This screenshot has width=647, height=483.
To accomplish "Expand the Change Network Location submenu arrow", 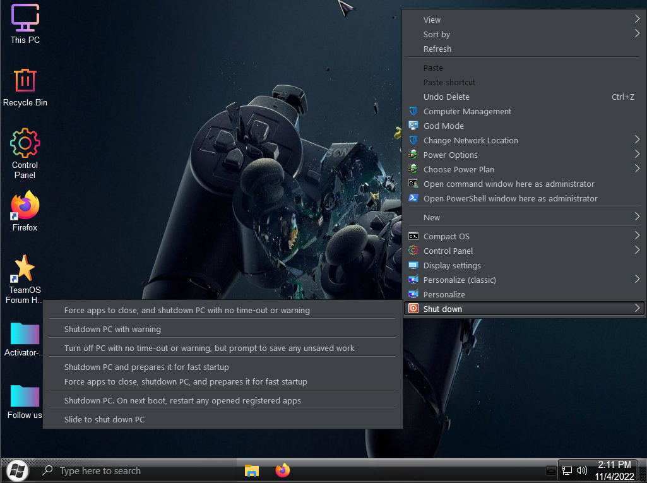I will coord(637,140).
